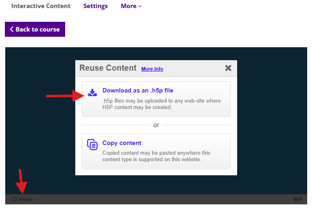Click the 'Copied content may be pasted' description
The width and height of the screenshot is (312, 208).
pos(156,156)
